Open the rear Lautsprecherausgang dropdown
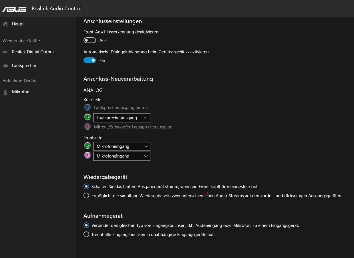The width and height of the screenshot is (354, 258). click(122, 118)
